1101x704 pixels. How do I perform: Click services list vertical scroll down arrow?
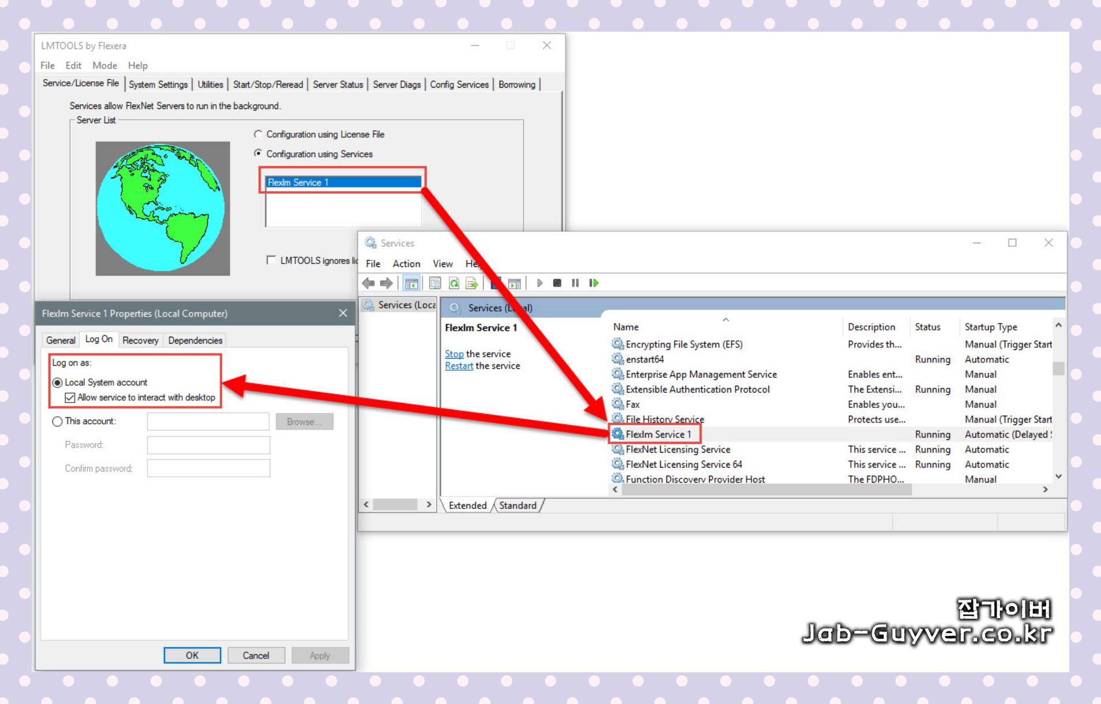pos(1058,476)
